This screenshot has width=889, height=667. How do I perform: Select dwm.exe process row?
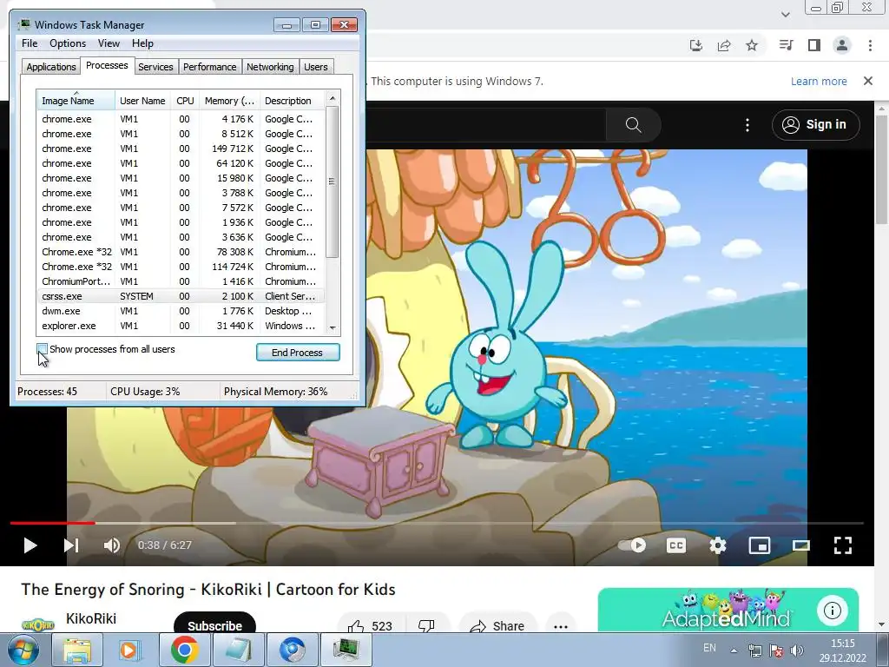point(181,311)
